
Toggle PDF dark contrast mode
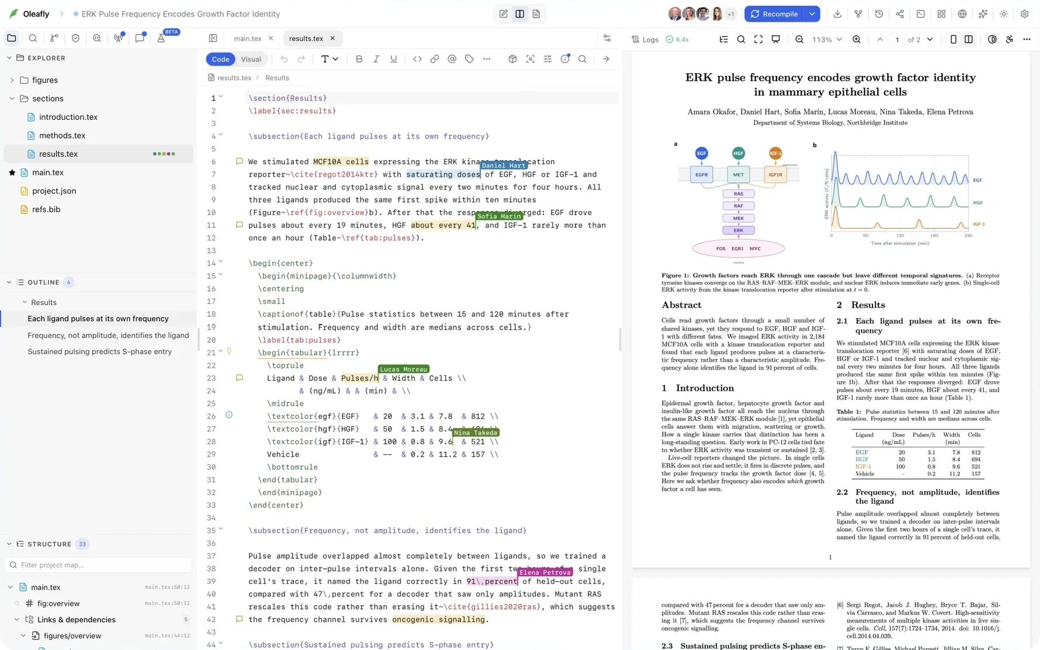coord(992,39)
